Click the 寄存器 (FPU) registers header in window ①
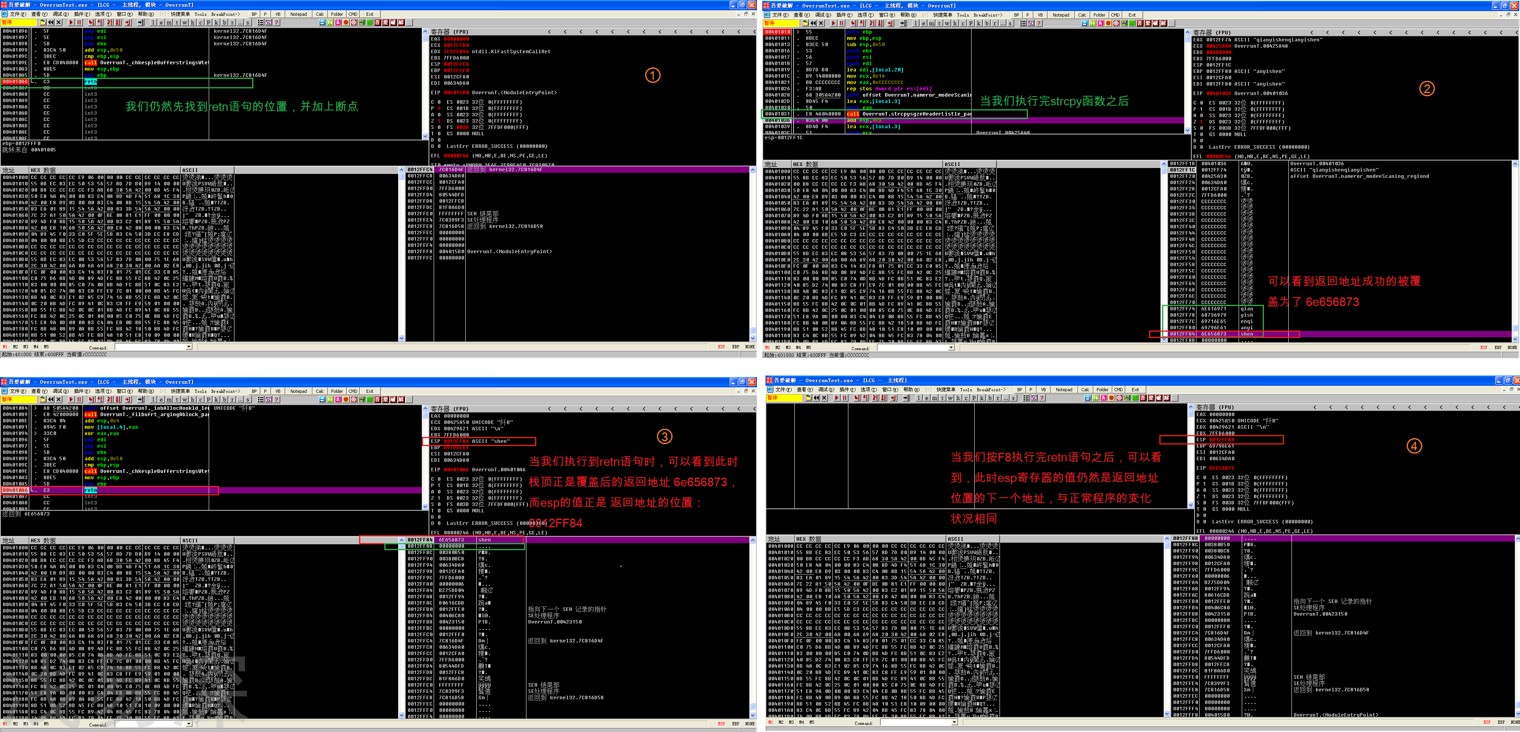This screenshot has width=1520, height=732. tap(449, 32)
